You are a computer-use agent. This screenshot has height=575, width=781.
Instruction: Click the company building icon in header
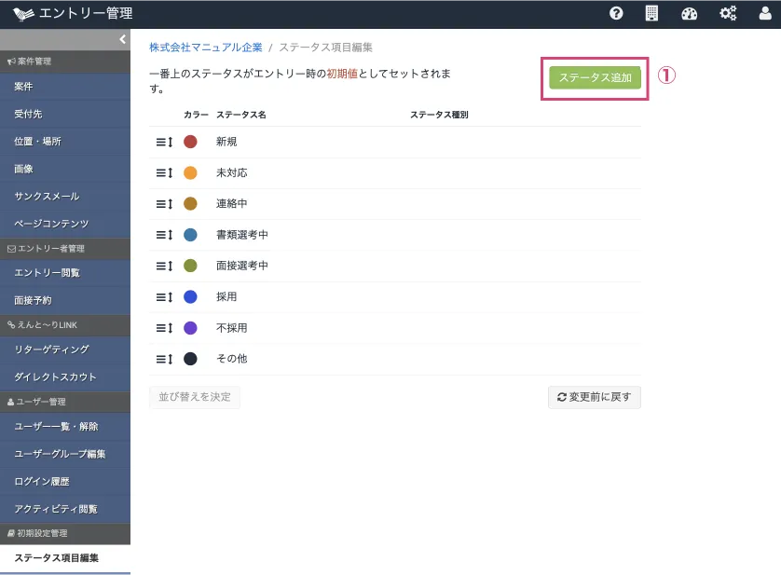tap(651, 13)
